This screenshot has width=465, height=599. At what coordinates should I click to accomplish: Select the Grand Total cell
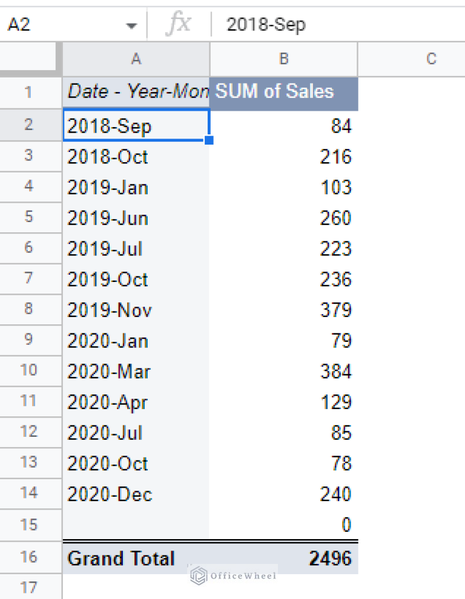(121, 558)
